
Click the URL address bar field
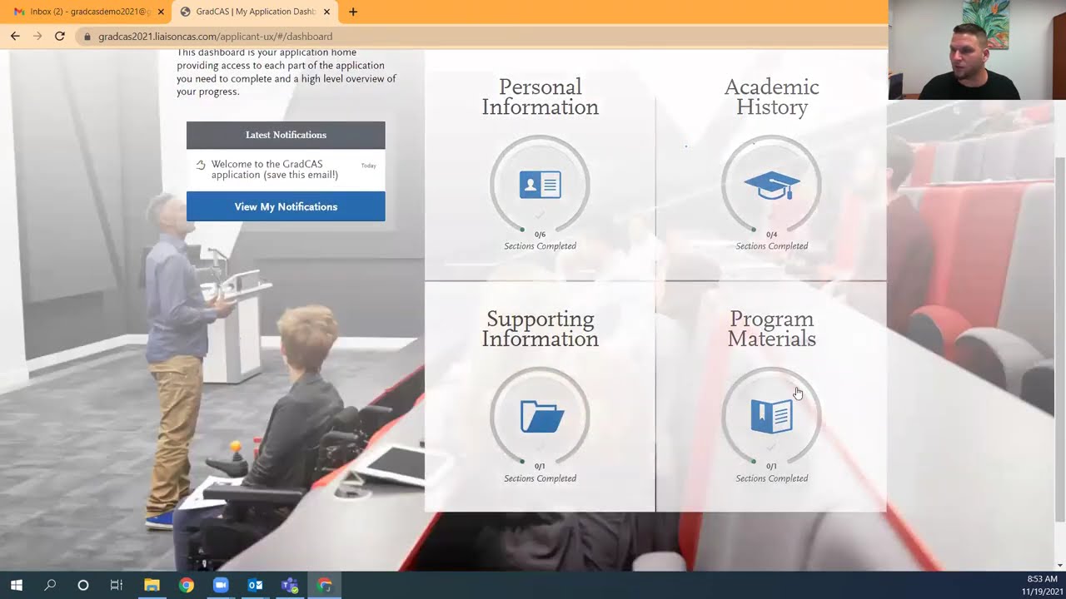pos(479,37)
